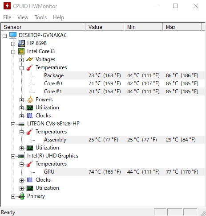Collapse the CPU Temperatures section

click(x=21, y=68)
